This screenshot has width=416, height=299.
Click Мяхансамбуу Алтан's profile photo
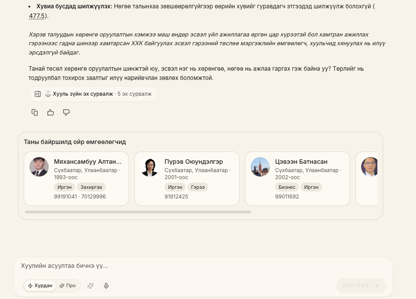[39, 167]
